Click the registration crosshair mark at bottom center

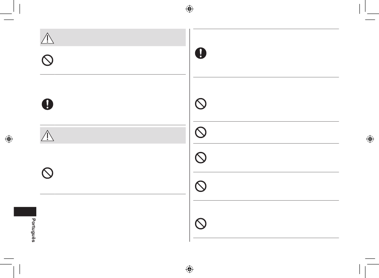[x=189, y=269]
